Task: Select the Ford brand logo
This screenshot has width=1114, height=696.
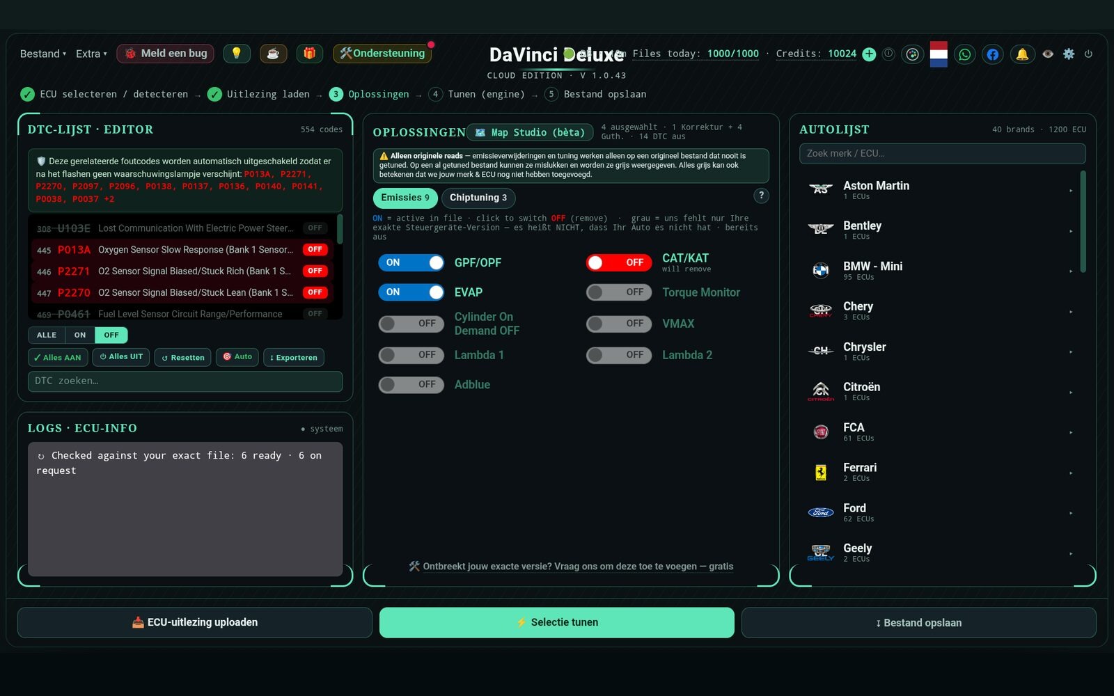Action: (821, 512)
